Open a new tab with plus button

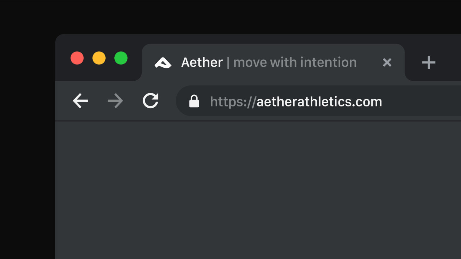[428, 62]
